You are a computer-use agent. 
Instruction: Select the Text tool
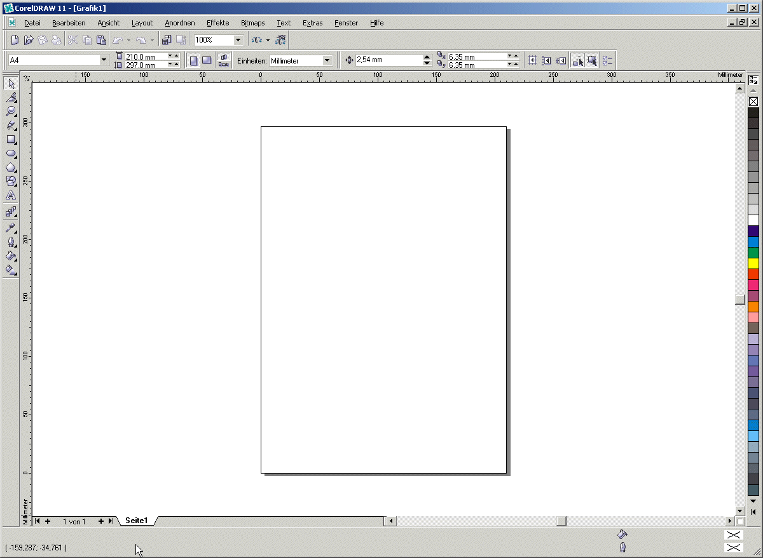point(11,195)
